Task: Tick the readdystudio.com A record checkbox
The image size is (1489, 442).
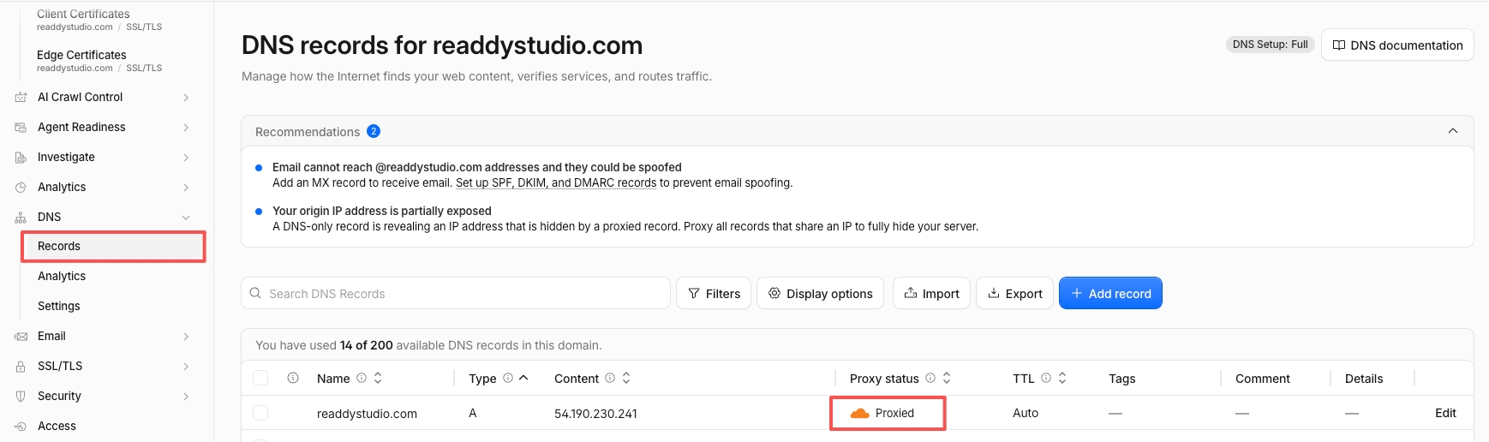Action: pos(260,413)
